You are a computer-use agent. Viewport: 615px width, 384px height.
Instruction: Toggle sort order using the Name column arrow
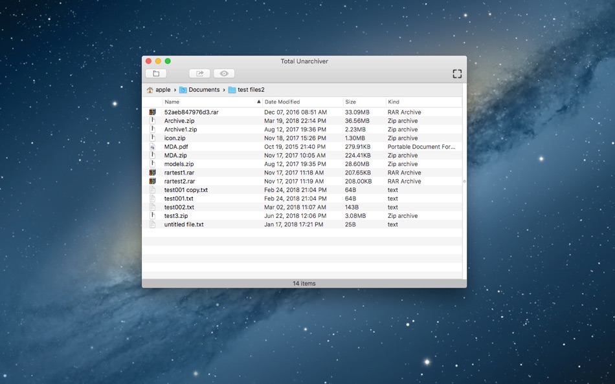(259, 102)
